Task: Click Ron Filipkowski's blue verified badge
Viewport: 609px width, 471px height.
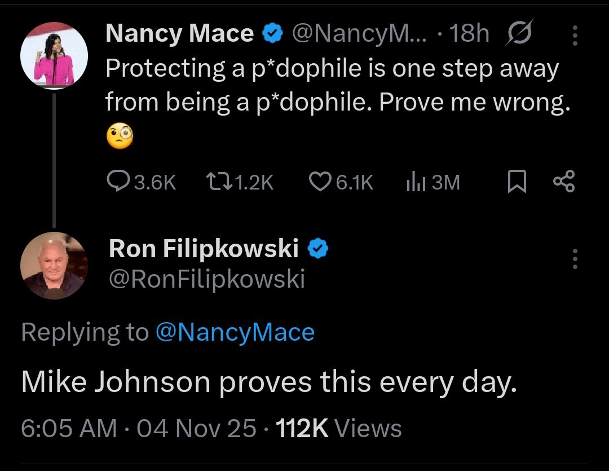Action: coord(319,248)
